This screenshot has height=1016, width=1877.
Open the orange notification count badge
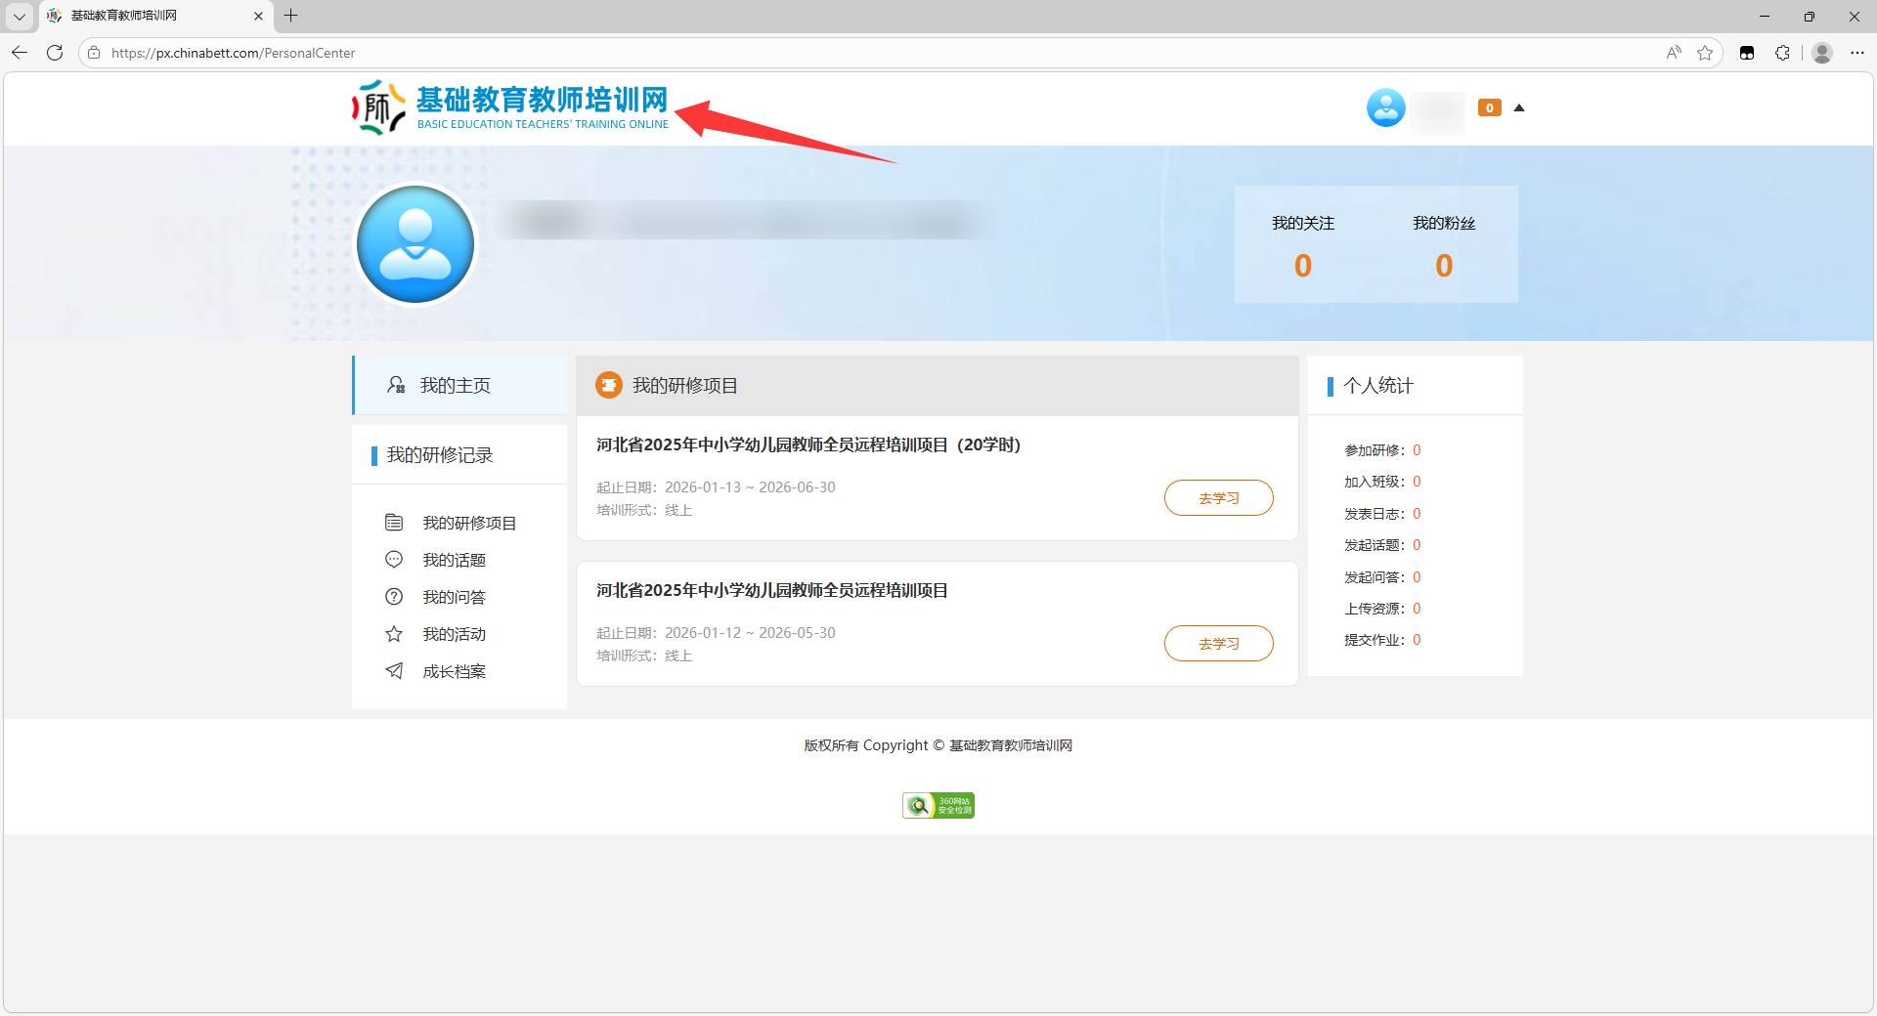pyautogui.click(x=1489, y=107)
